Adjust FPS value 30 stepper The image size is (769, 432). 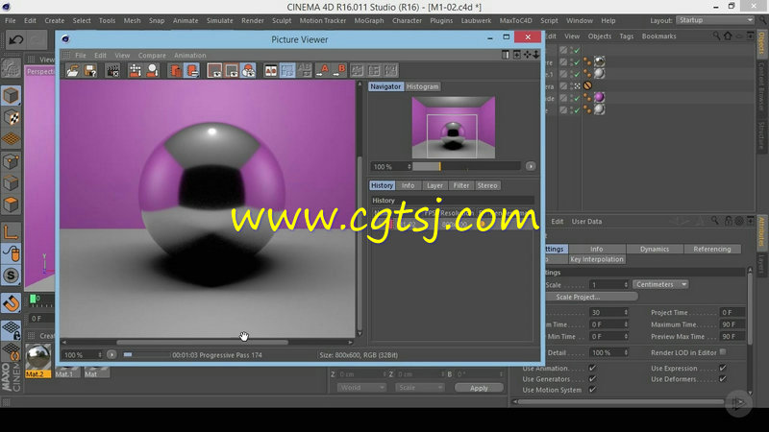[626, 313]
